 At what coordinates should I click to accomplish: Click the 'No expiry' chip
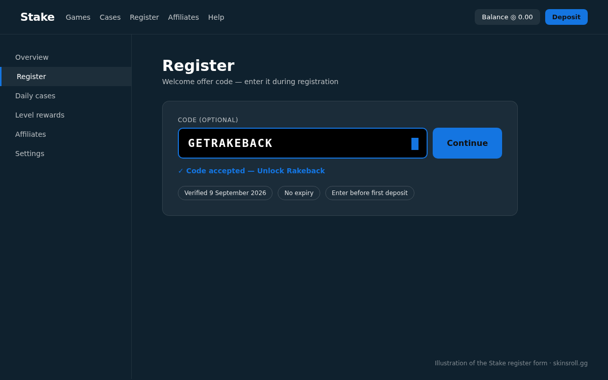click(299, 193)
